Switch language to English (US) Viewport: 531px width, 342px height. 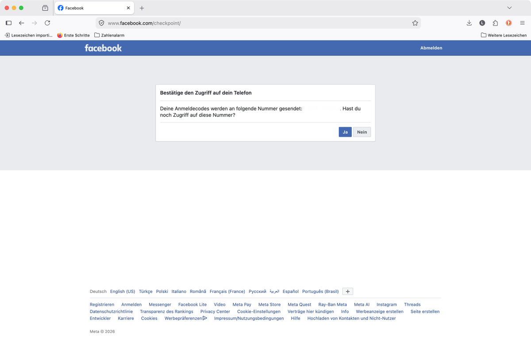click(123, 292)
